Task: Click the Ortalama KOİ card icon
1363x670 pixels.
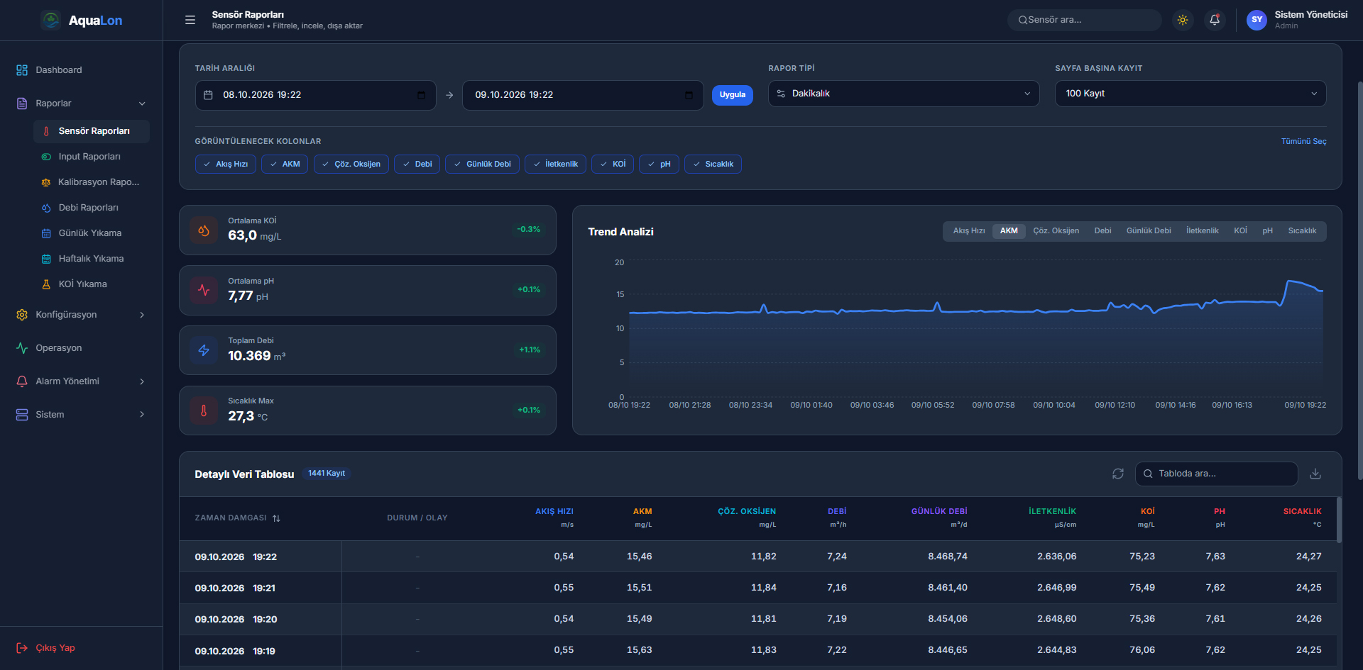Action: tap(204, 230)
